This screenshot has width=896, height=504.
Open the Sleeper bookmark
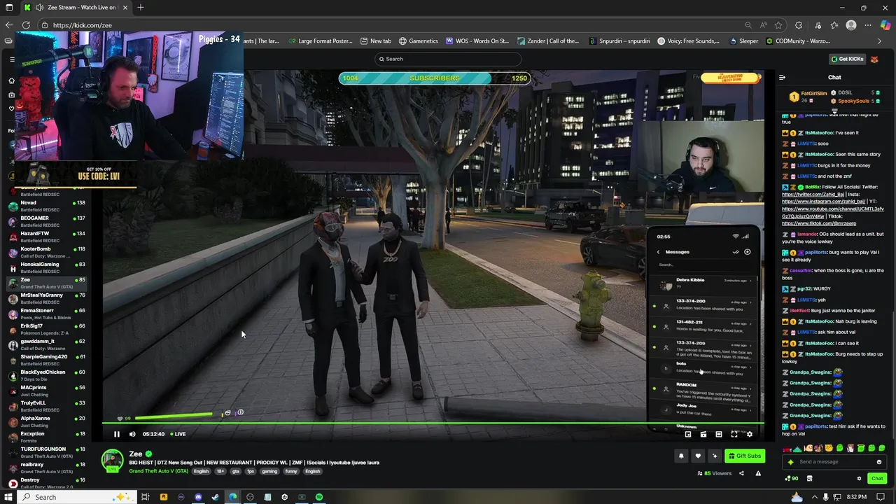(743, 41)
